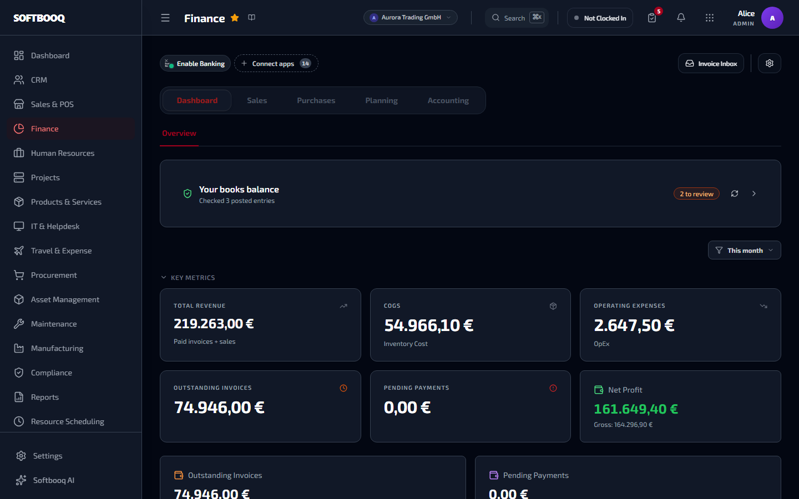
Task: Click Alice's profile avatar
Action: point(772,18)
